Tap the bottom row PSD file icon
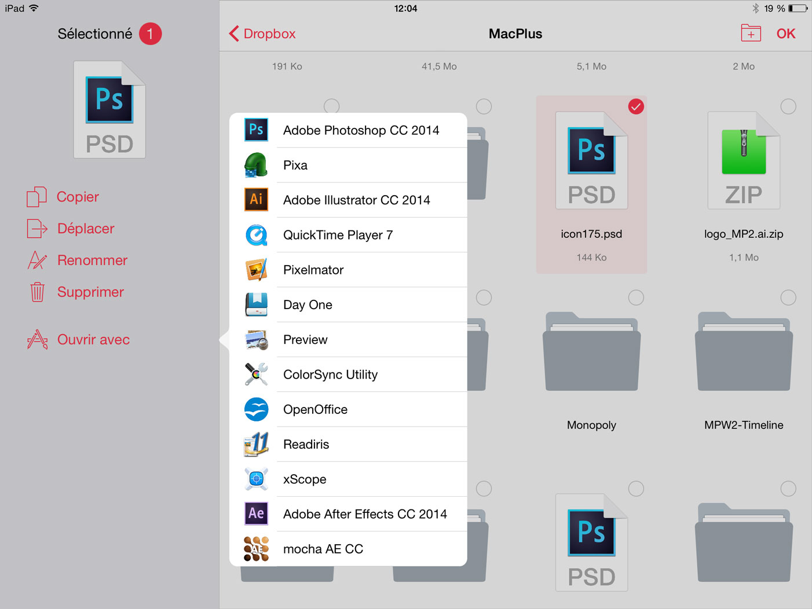 591,542
